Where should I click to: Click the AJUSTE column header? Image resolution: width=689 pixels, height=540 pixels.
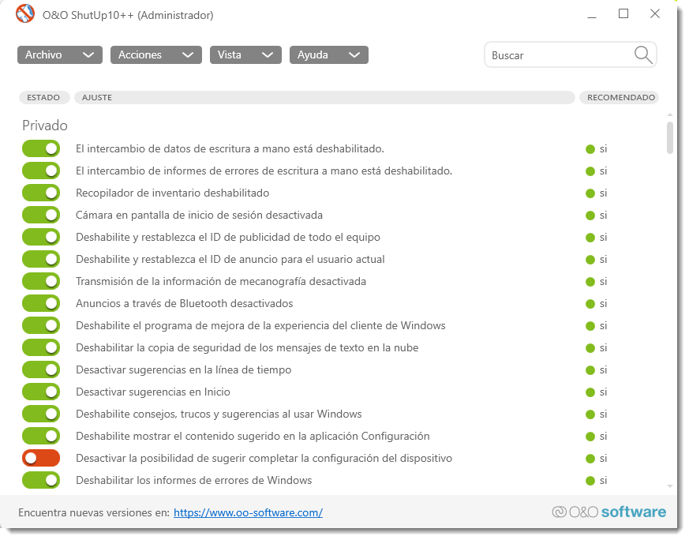324,98
